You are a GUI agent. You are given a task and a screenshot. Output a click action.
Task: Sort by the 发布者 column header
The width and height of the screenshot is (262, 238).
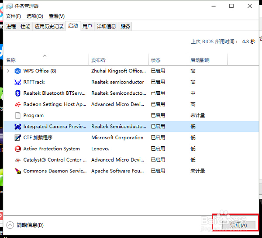(118, 59)
